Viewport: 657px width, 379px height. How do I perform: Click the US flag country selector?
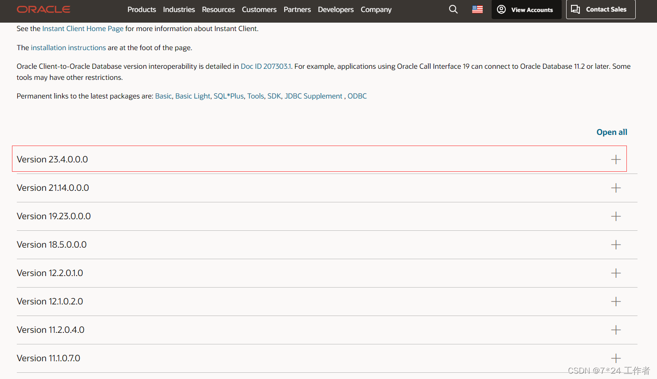pyautogui.click(x=477, y=9)
